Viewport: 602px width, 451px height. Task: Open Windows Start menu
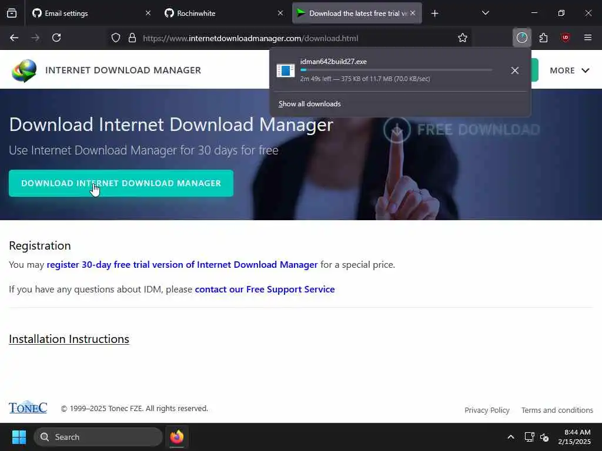(19, 437)
